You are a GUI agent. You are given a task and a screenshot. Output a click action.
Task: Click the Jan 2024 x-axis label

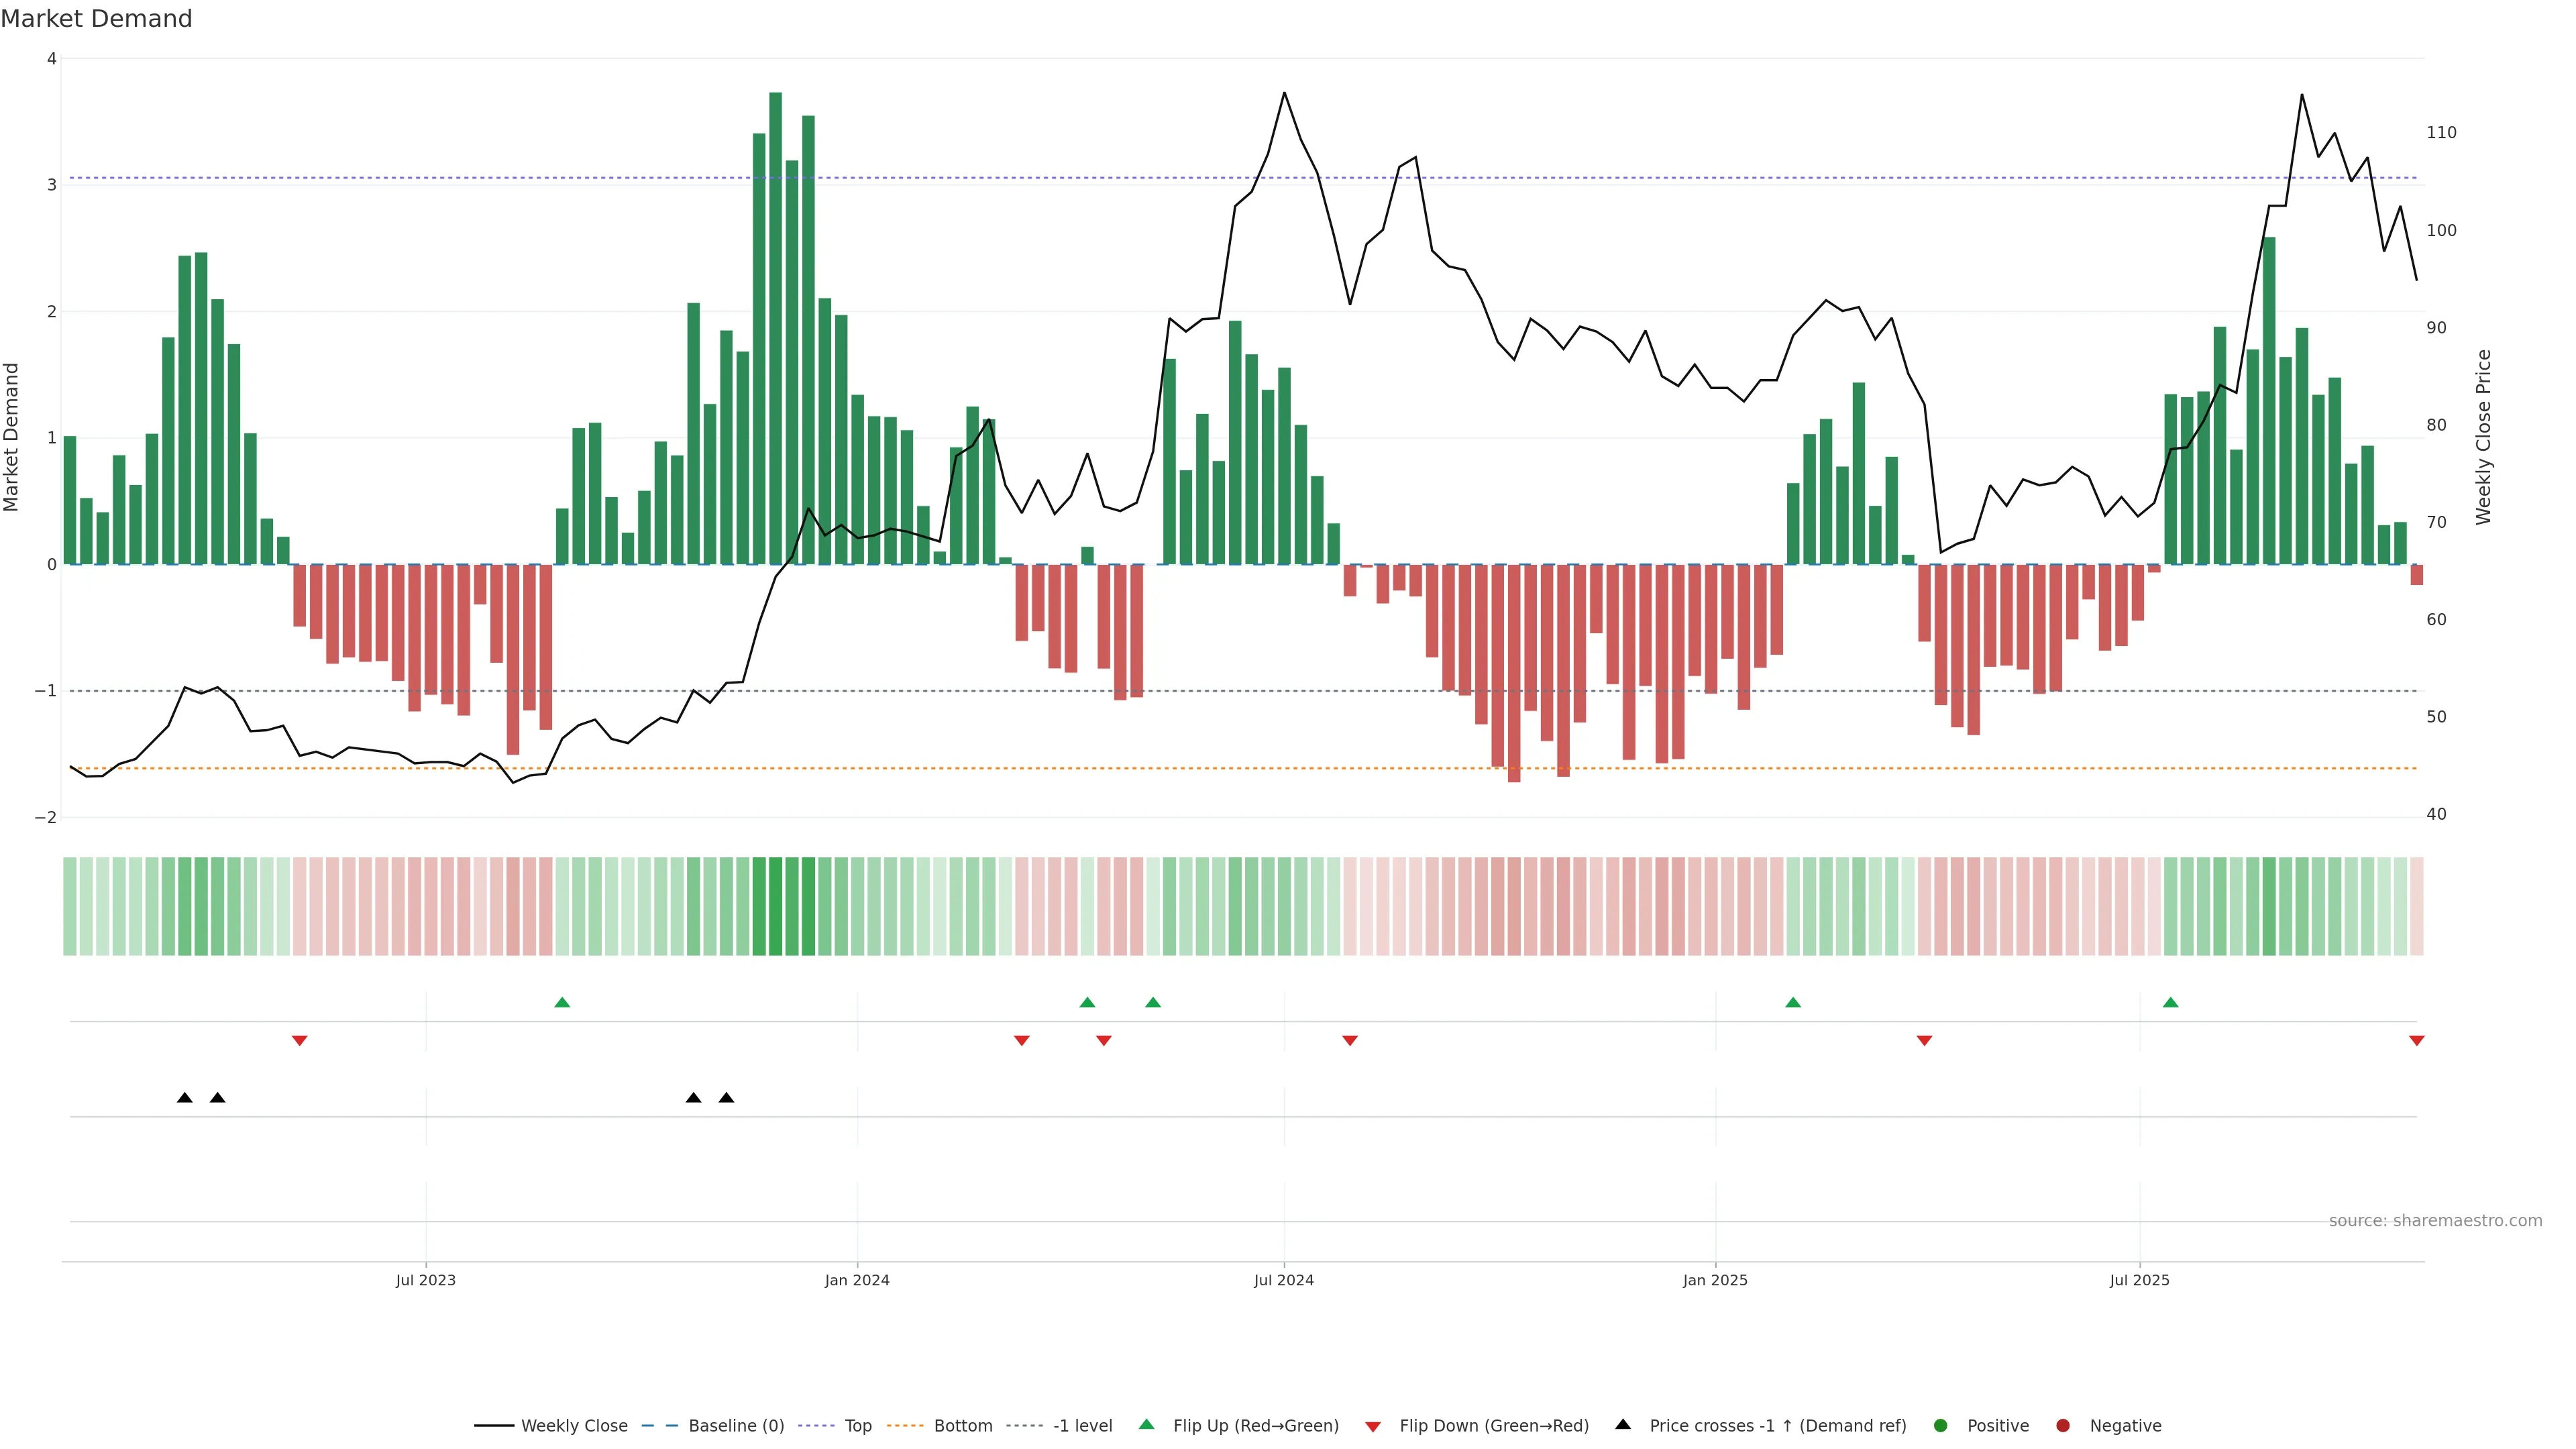point(857,1281)
